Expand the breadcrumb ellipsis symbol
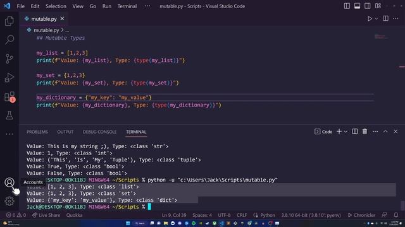The width and height of the screenshot is (405, 227). pyautogui.click(x=67, y=30)
